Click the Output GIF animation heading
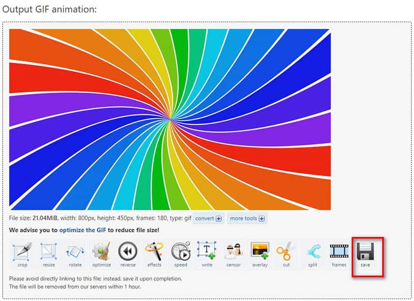Viewport: 414px width, 301px height. 49,9
